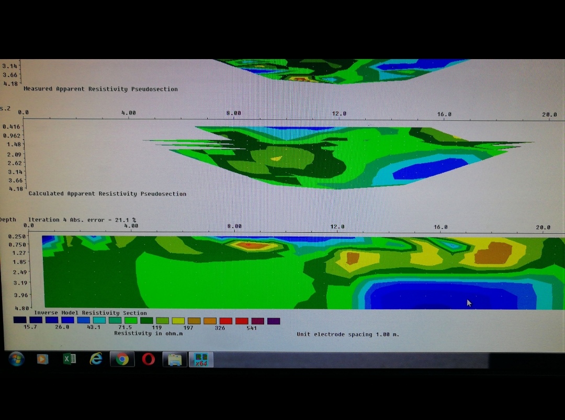
Task: Launch Windows Media Player from the taskbar
Action: pos(42,359)
